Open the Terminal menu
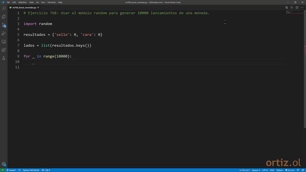The width and height of the screenshot is (306, 172). click(51, 2)
